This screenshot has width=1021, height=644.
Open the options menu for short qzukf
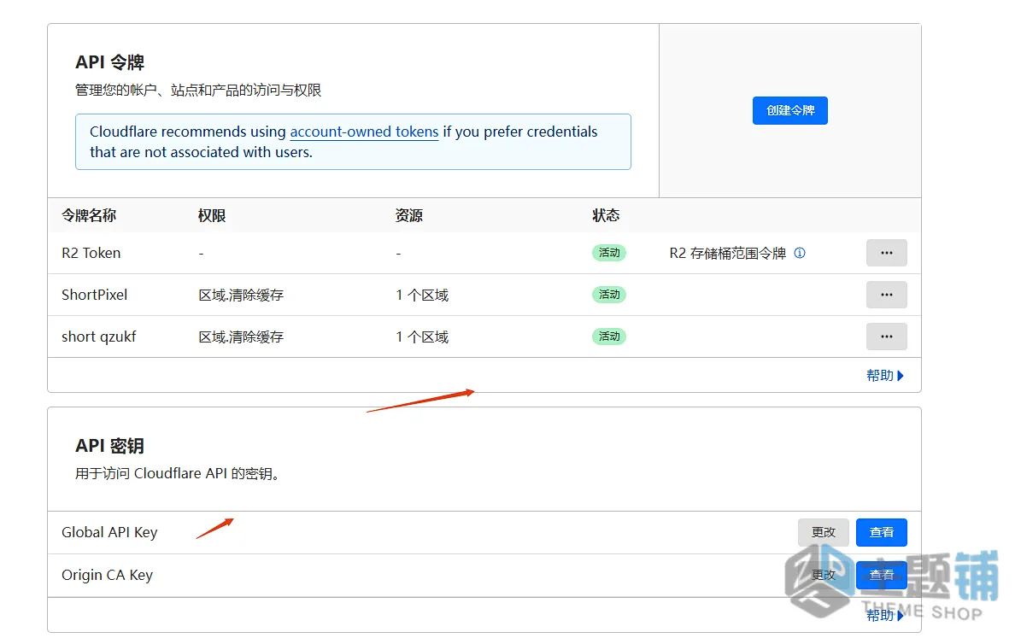click(x=886, y=337)
